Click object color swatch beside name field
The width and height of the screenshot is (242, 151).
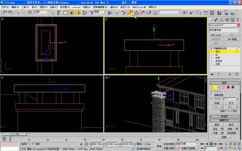tap(239, 25)
